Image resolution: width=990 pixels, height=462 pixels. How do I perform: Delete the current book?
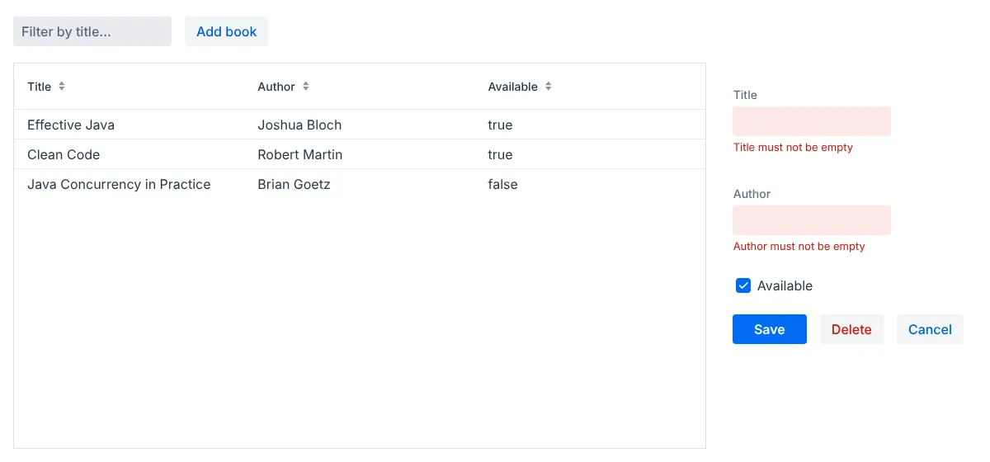click(x=851, y=329)
